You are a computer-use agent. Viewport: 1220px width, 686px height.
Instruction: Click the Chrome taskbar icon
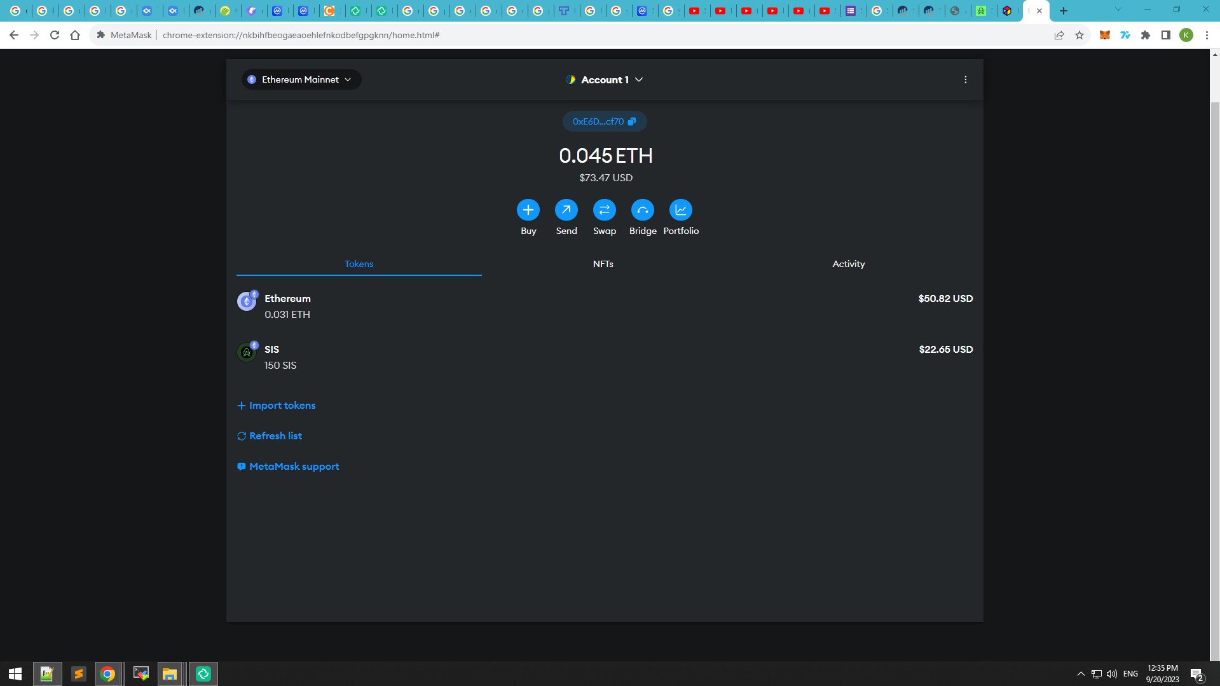click(108, 674)
